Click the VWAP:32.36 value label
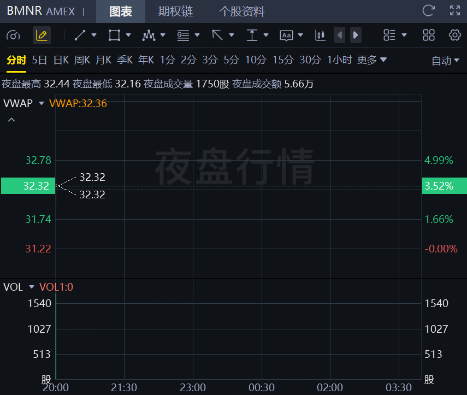 pyautogui.click(x=78, y=103)
